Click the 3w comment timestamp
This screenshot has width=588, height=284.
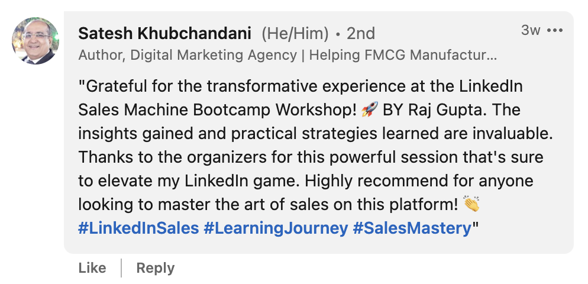click(530, 30)
